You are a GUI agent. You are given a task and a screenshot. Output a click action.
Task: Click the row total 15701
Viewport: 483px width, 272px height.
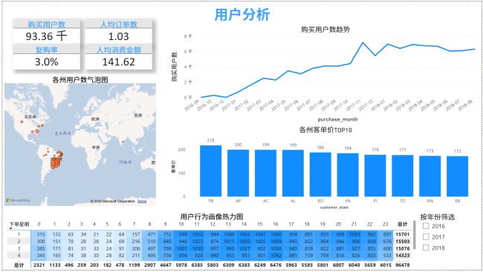pos(403,234)
